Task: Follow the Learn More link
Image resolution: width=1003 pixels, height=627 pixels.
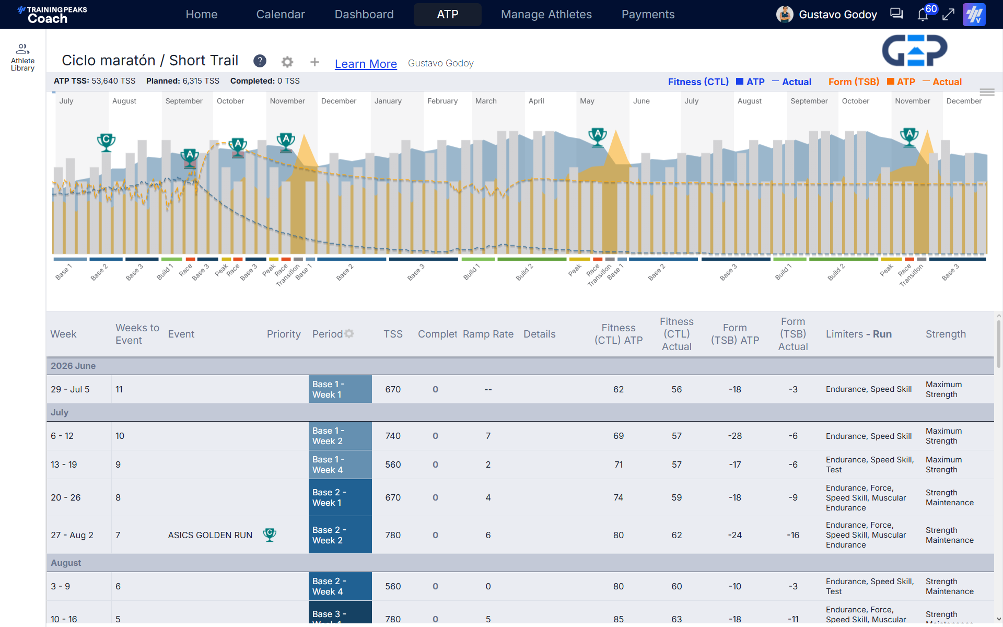Action: 366,64
